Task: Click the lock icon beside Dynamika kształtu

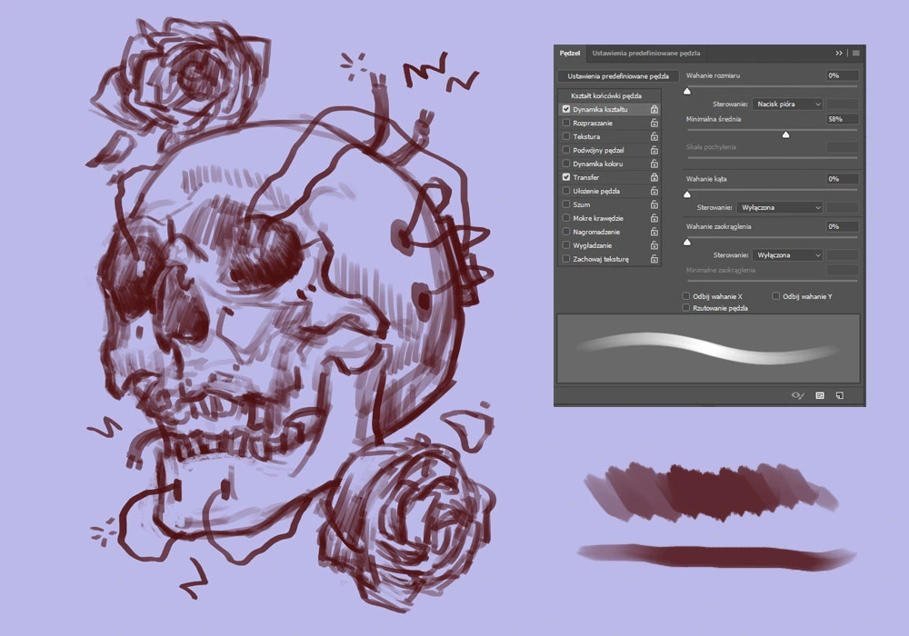Action: pyautogui.click(x=654, y=109)
